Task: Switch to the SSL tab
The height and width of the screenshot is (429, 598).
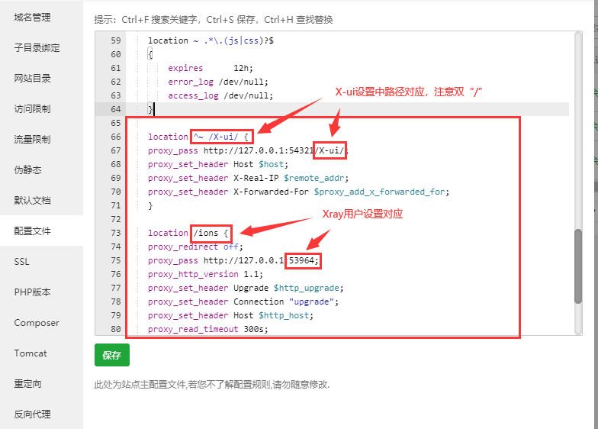Action: tap(21, 261)
